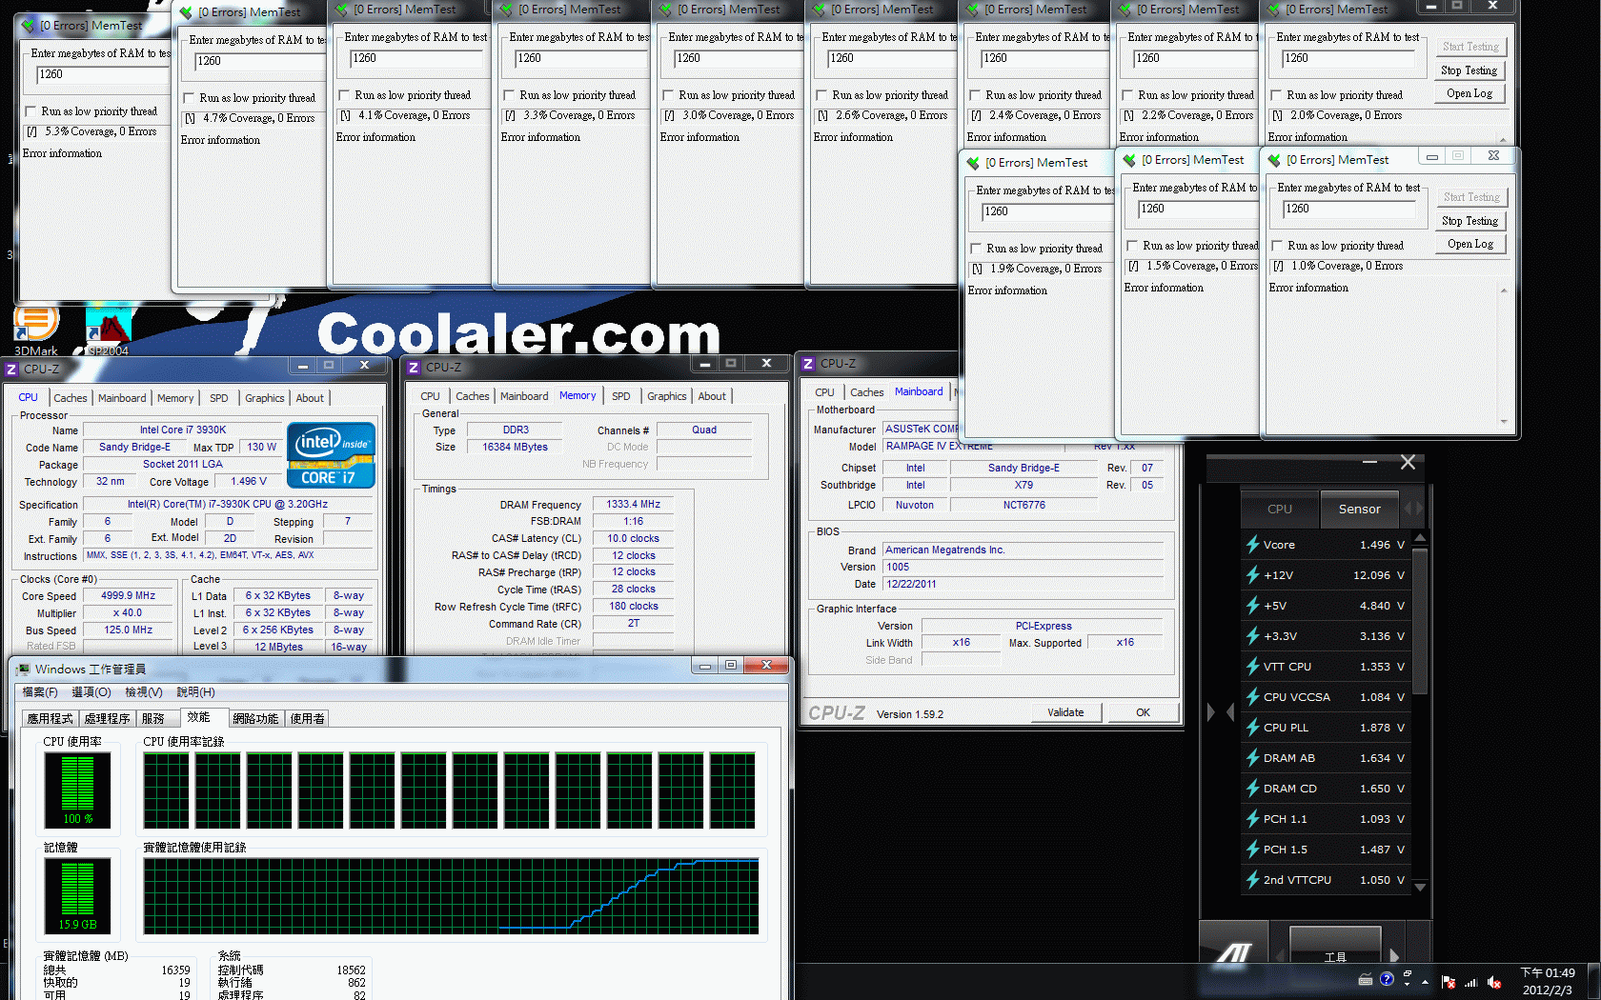Open the 3DMark desktop shortcut icon
The width and height of the screenshot is (1601, 1000).
(36, 324)
